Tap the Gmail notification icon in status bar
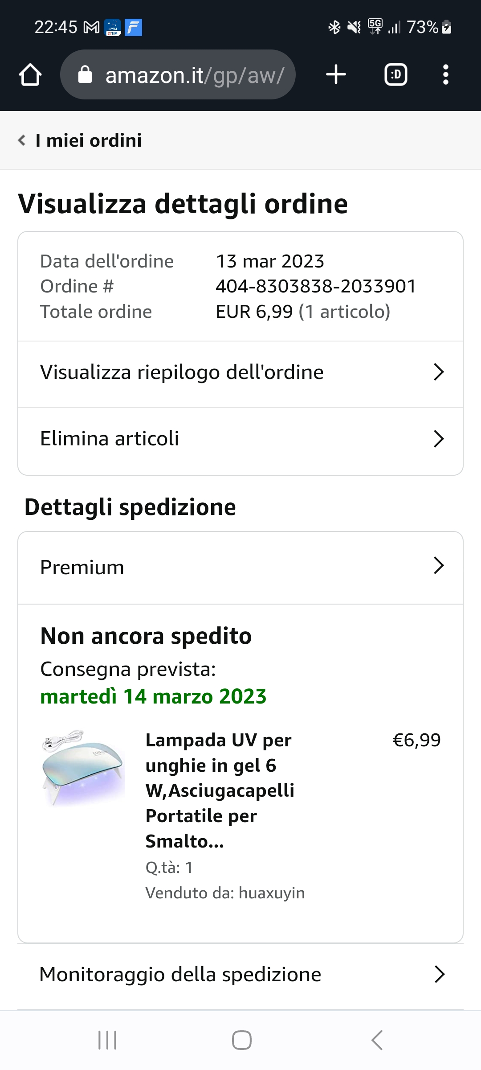This screenshot has height=1070, width=481. [x=92, y=28]
